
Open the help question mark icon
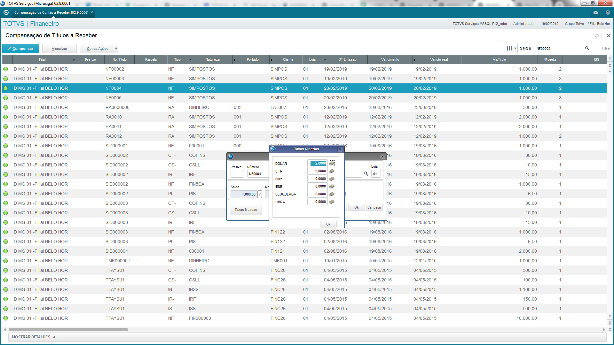(x=608, y=12)
